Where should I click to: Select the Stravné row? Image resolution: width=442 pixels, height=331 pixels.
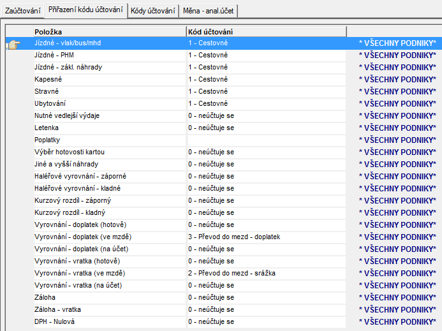click(x=109, y=92)
